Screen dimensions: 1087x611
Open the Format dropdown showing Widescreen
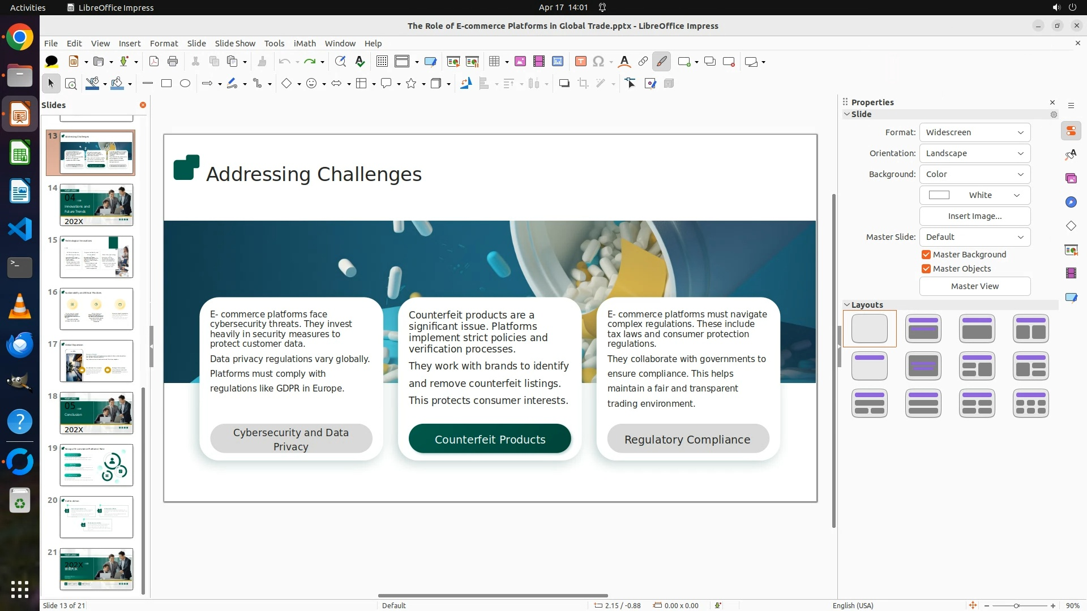pyautogui.click(x=974, y=132)
